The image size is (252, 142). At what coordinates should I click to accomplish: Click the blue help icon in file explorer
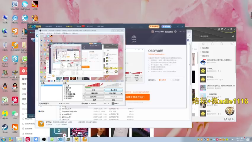point(188,40)
